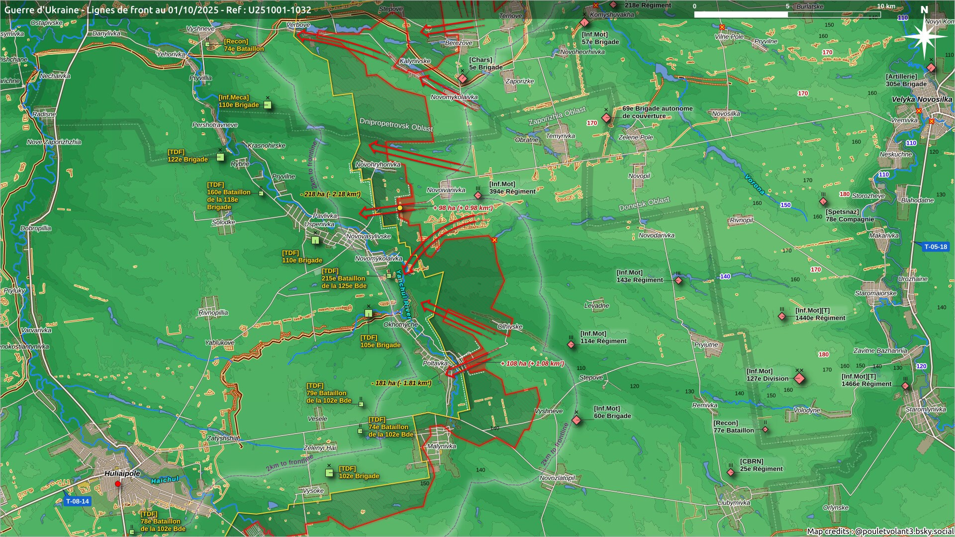The image size is (955, 537).
Task: Click the T-05-18 road sign
Action: (x=936, y=247)
